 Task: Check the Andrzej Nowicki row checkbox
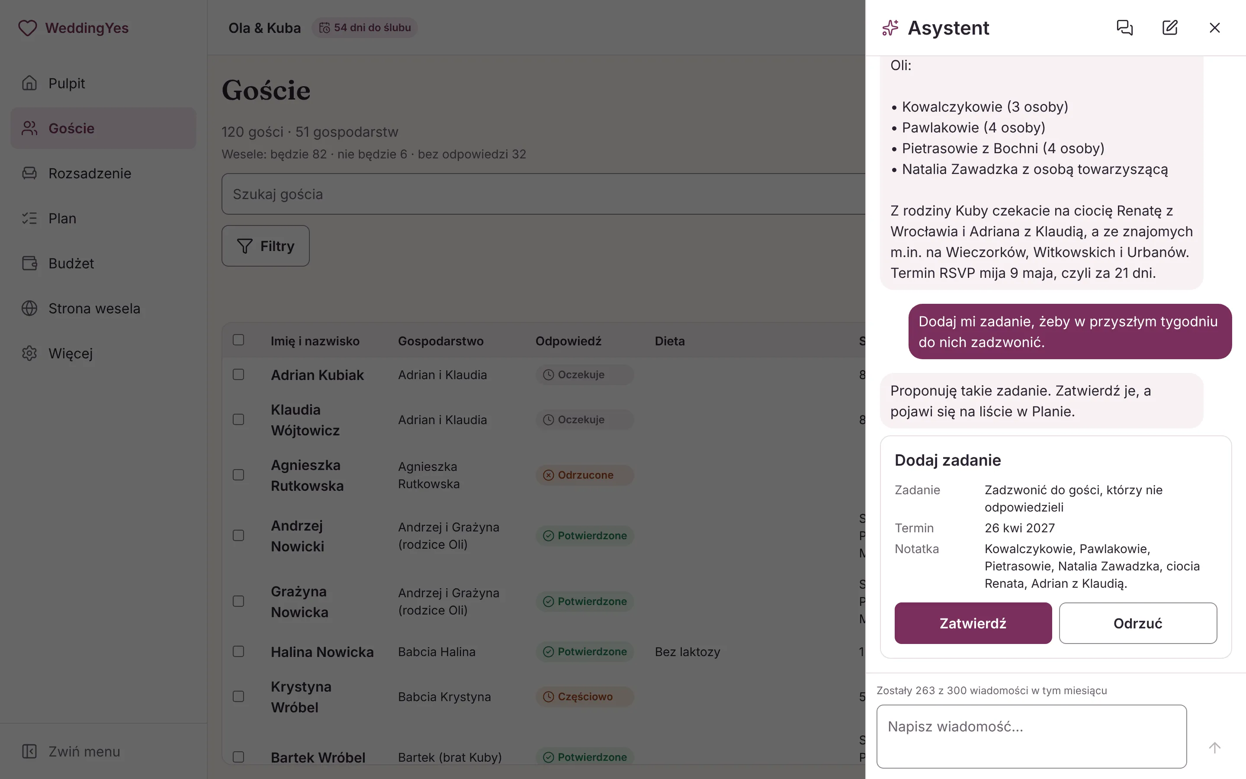coord(238,536)
